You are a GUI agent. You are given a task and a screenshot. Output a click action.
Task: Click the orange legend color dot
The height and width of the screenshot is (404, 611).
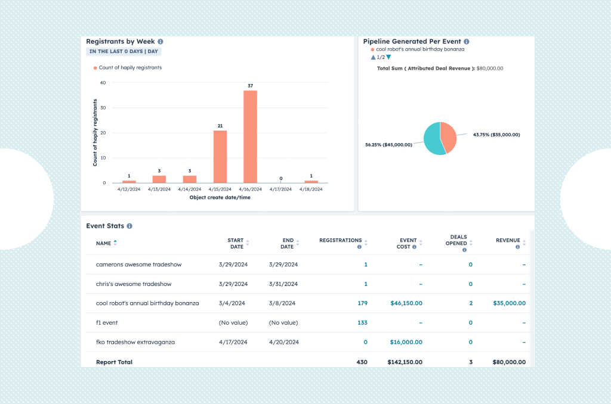(x=95, y=67)
